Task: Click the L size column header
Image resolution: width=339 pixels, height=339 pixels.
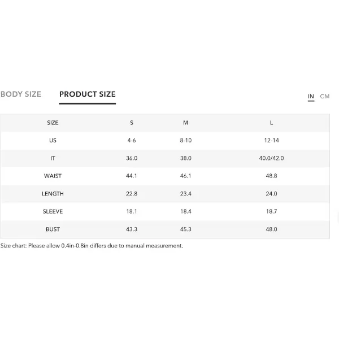Action: tap(272, 123)
